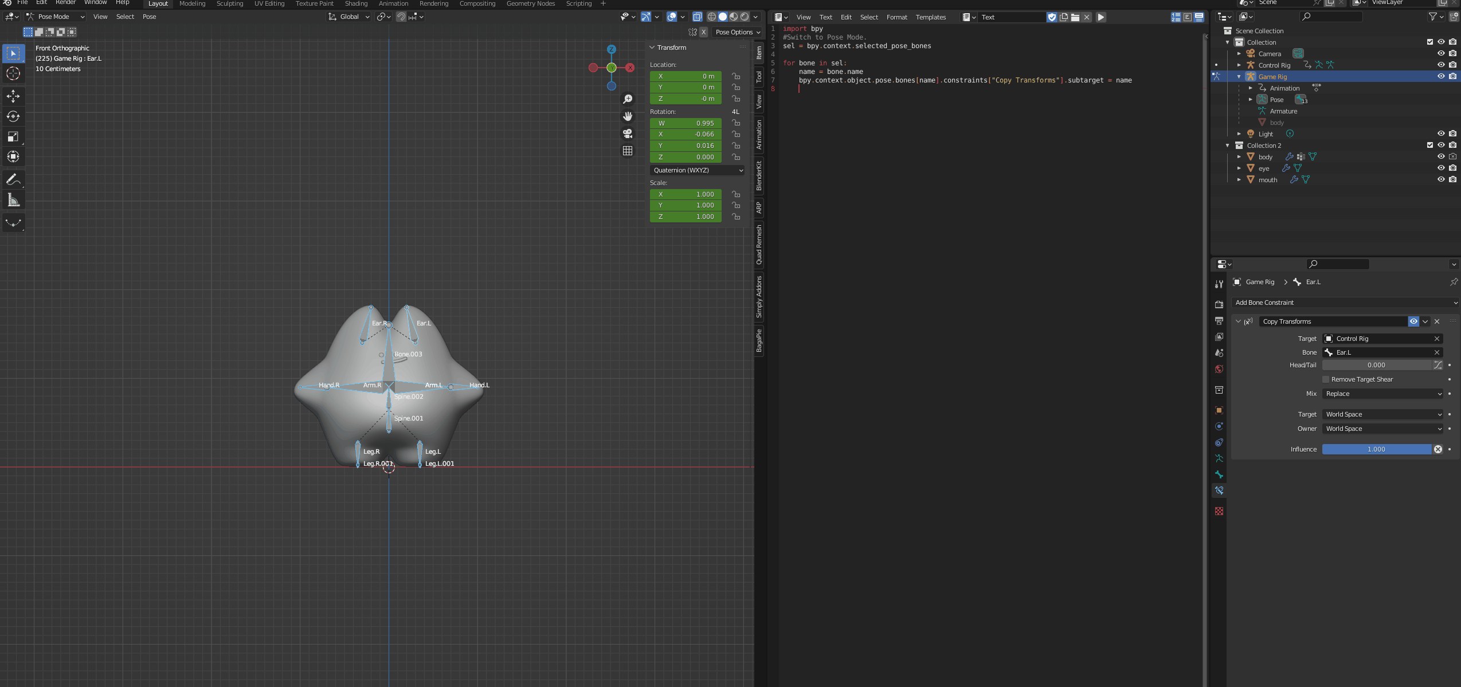Enable Remove Target Shear checkbox

click(x=1326, y=379)
